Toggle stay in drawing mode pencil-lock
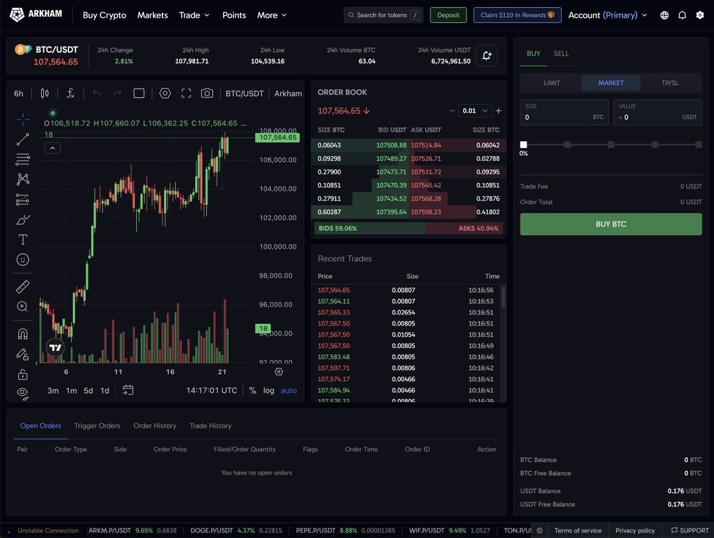 point(23,354)
